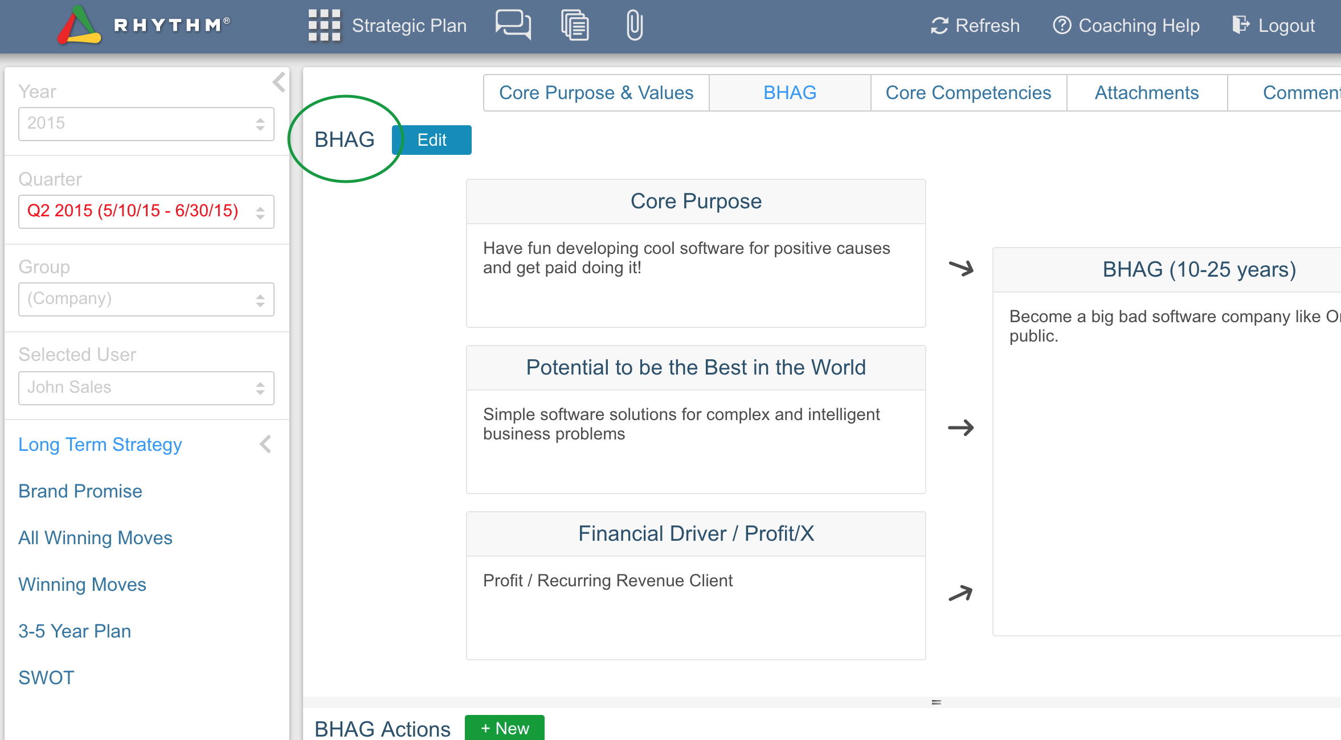The image size is (1341, 740).
Task: Click the horizontal splitter handle above BHAG Actions
Action: (937, 702)
